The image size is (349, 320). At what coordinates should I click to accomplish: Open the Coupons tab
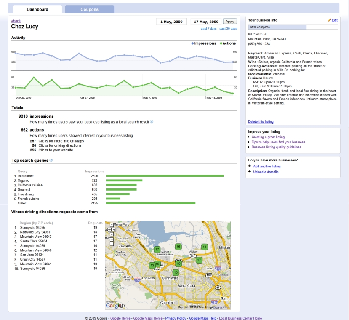90,9
